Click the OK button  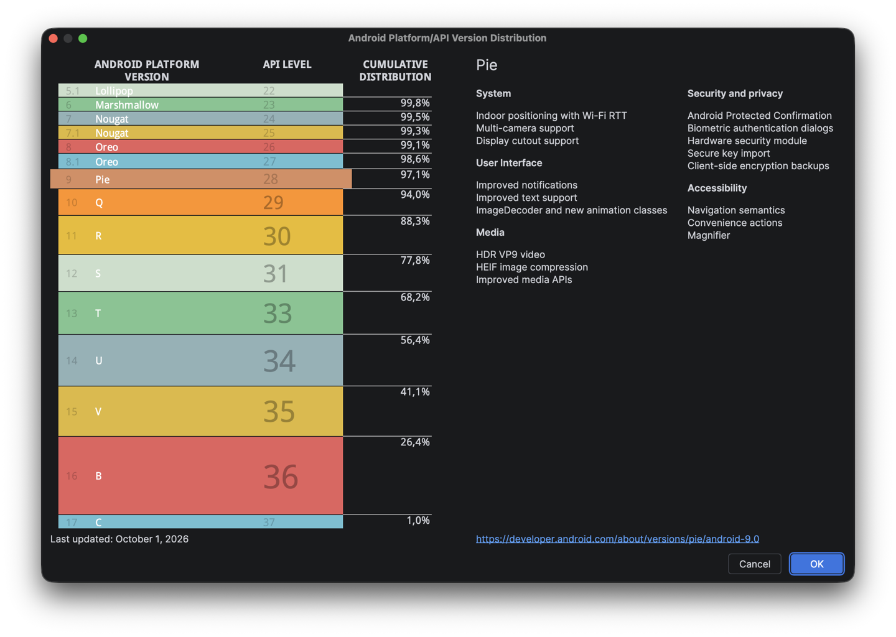(816, 564)
